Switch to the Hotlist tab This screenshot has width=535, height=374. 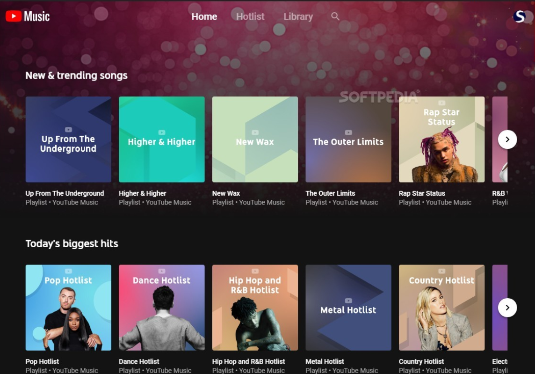pos(250,16)
